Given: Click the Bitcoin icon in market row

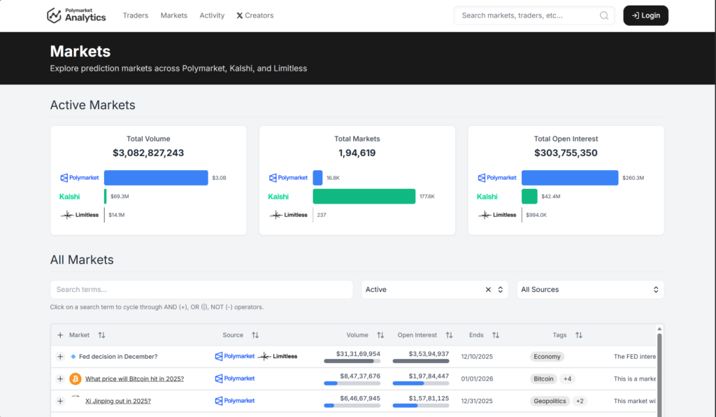Looking at the screenshot, I should coord(76,379).
